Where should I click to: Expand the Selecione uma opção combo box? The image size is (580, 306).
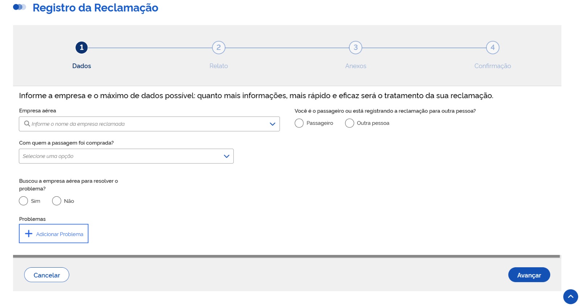227,156
